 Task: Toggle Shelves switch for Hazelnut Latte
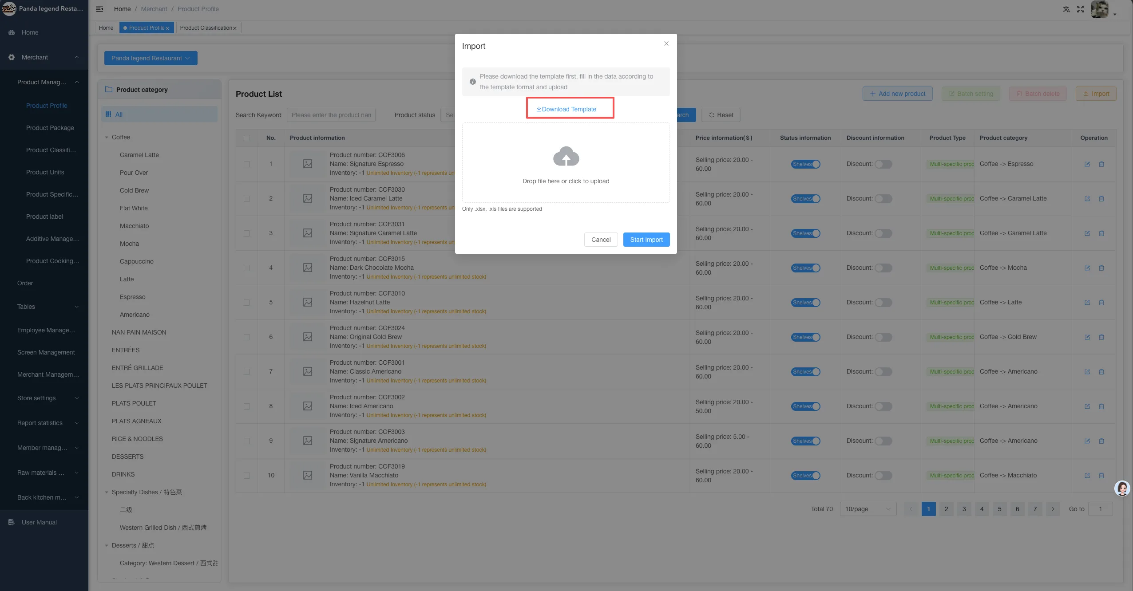[805, 303]
